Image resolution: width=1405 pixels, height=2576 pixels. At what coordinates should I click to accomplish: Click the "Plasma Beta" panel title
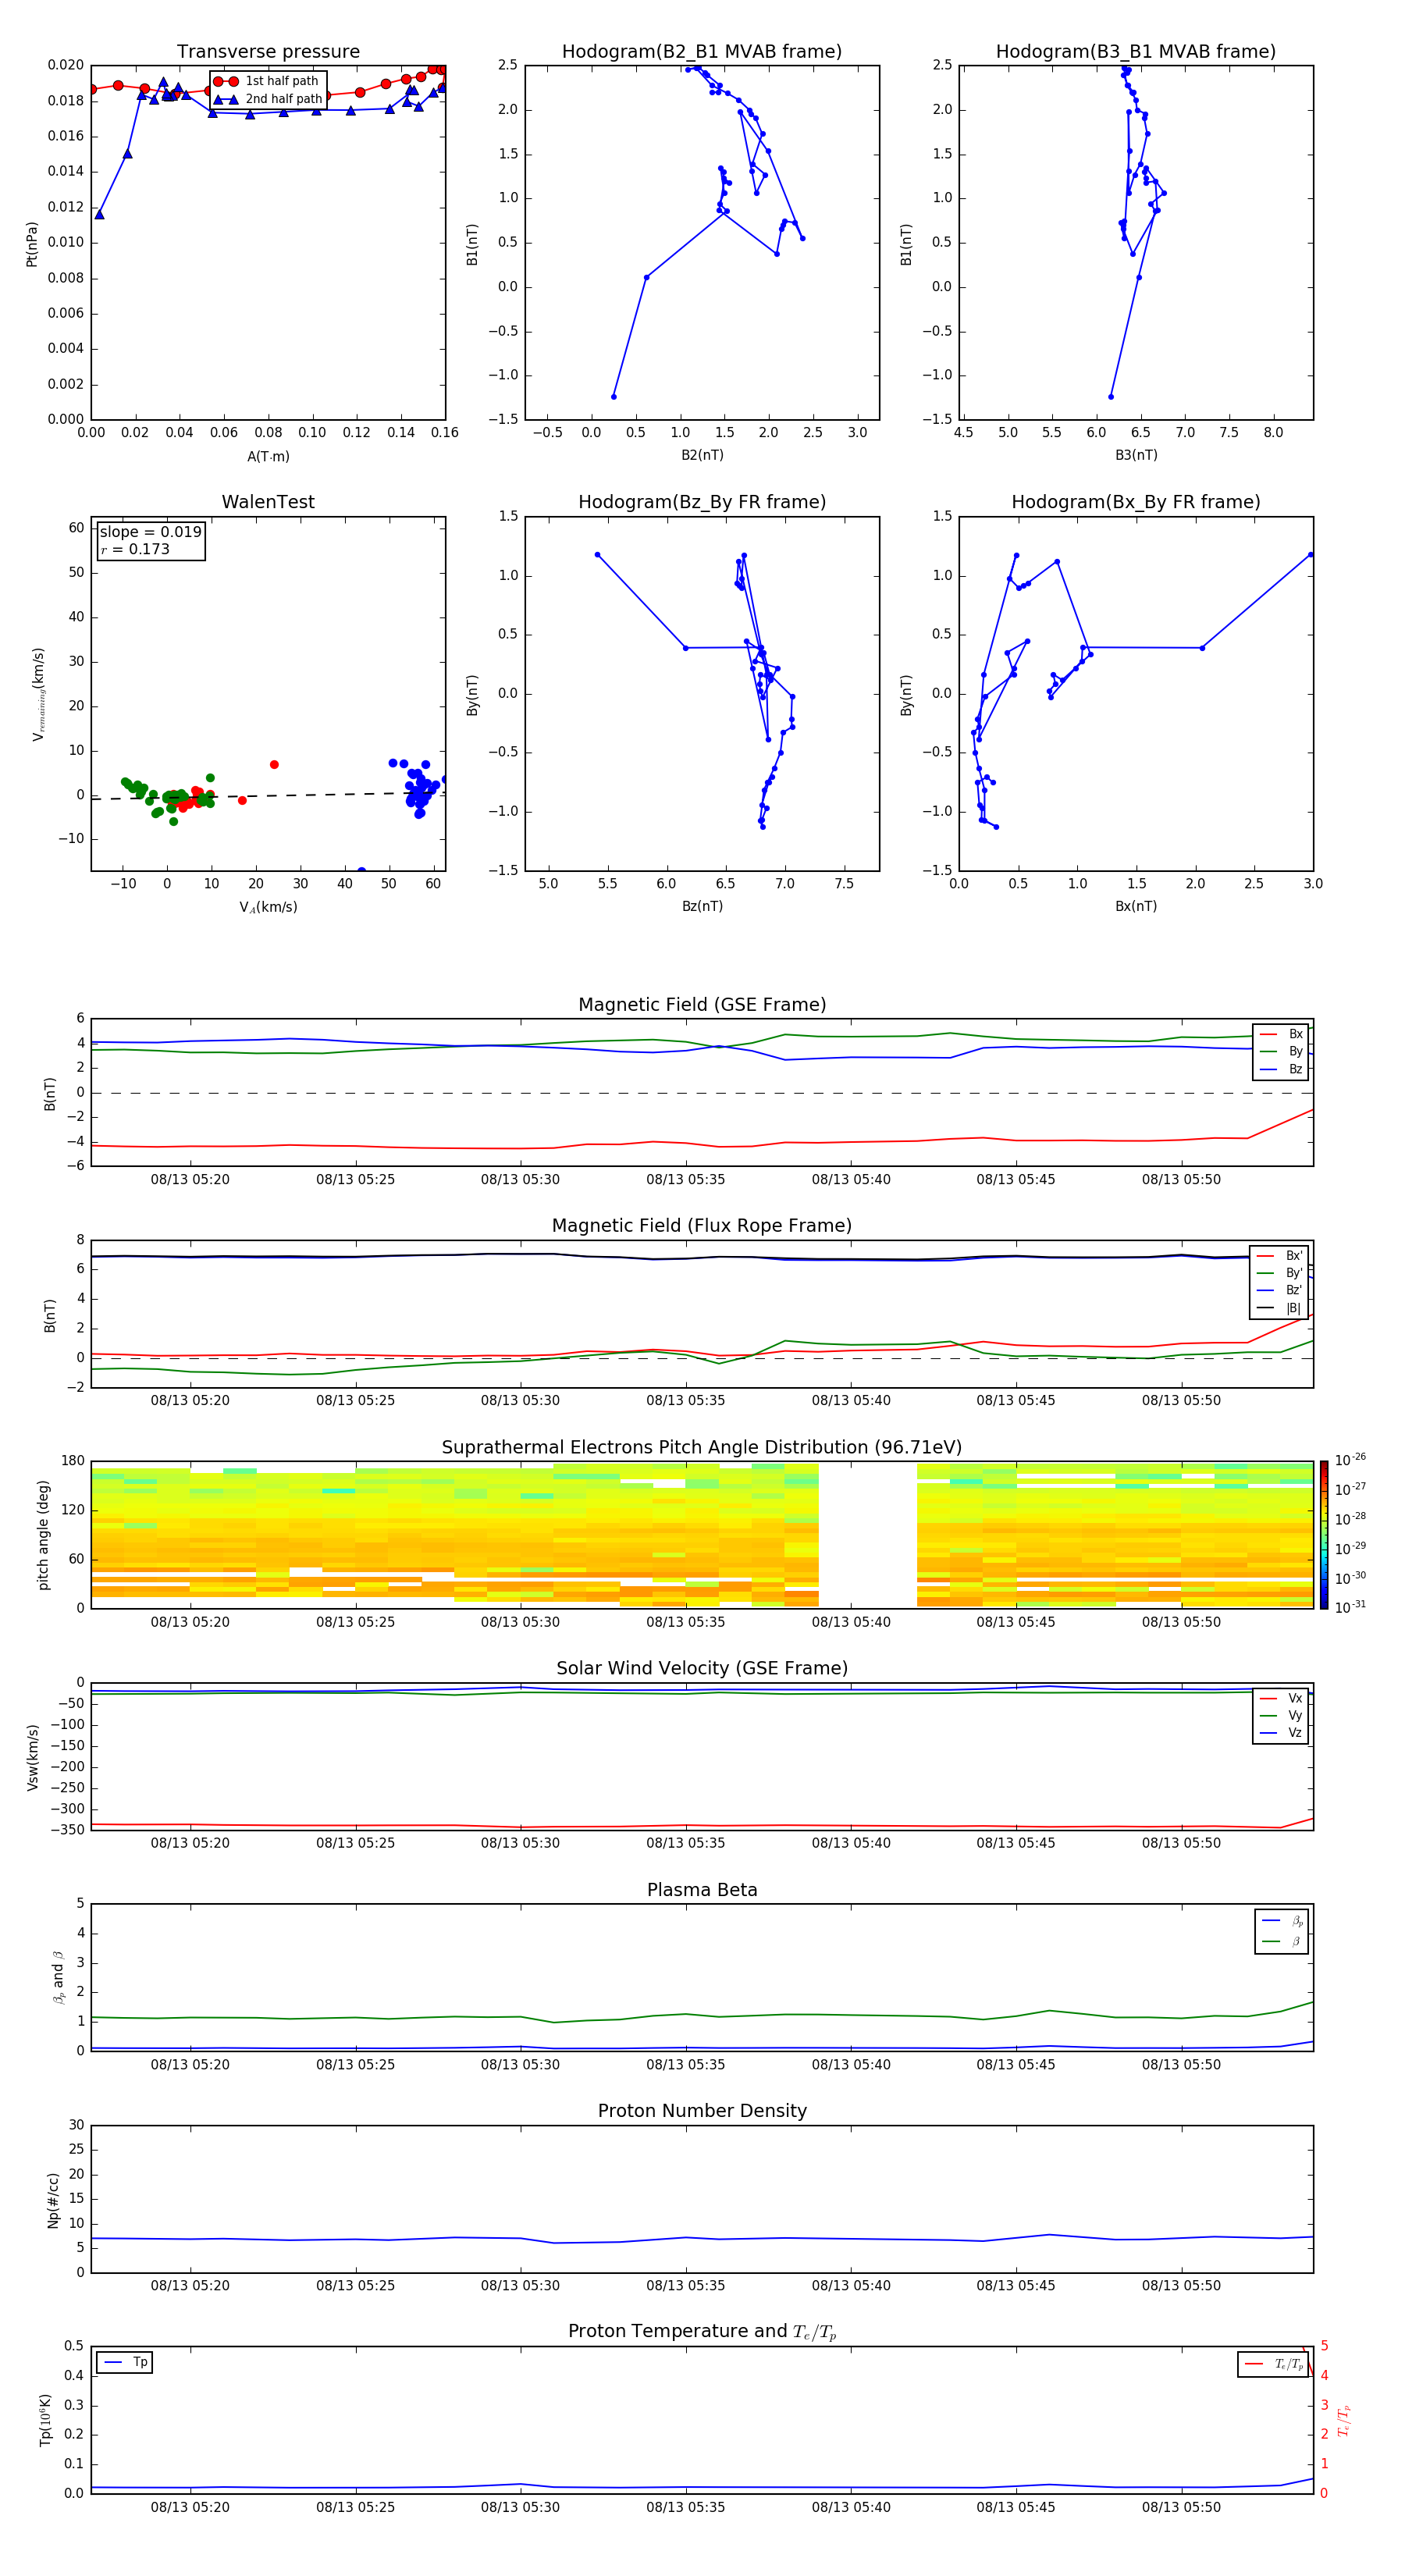702,1890
